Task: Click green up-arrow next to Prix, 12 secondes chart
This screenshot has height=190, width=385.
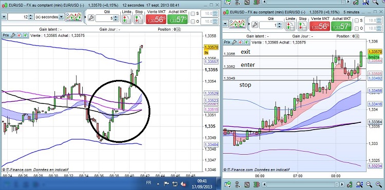Action: [25, 35]
